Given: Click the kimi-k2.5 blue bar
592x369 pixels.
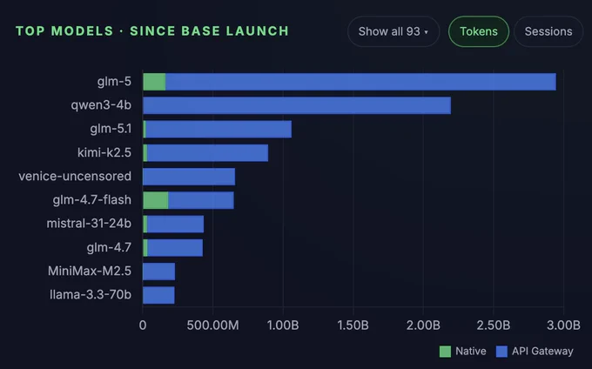Looking at the screenshot, I should pyautogui.click(x=208, y=153).
